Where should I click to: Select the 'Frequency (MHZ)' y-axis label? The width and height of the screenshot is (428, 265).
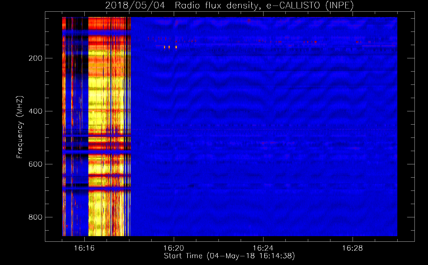[20, 127]
